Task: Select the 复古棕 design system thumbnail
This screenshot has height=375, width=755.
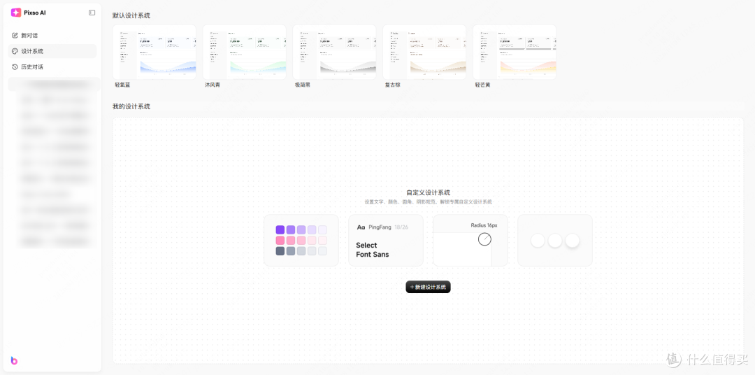Action: tap(425, 52)
